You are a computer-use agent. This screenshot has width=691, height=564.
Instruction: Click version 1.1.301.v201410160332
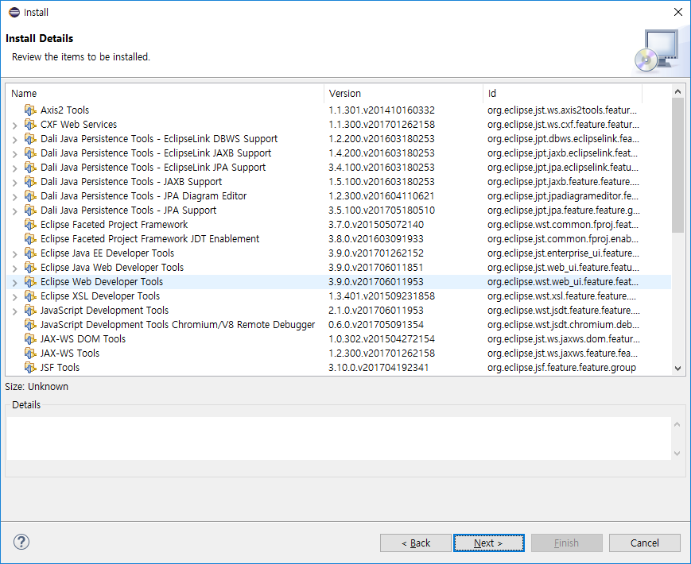382,110
